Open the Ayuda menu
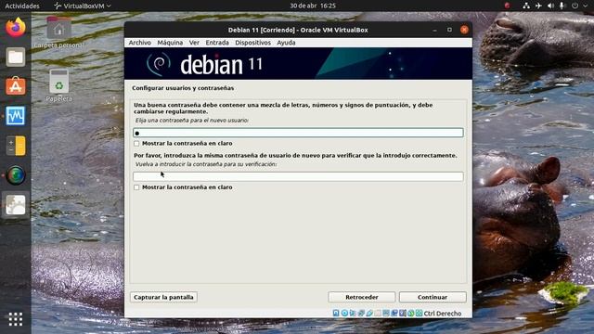This screenshot has height=334, width=594. tap(286, 43)
